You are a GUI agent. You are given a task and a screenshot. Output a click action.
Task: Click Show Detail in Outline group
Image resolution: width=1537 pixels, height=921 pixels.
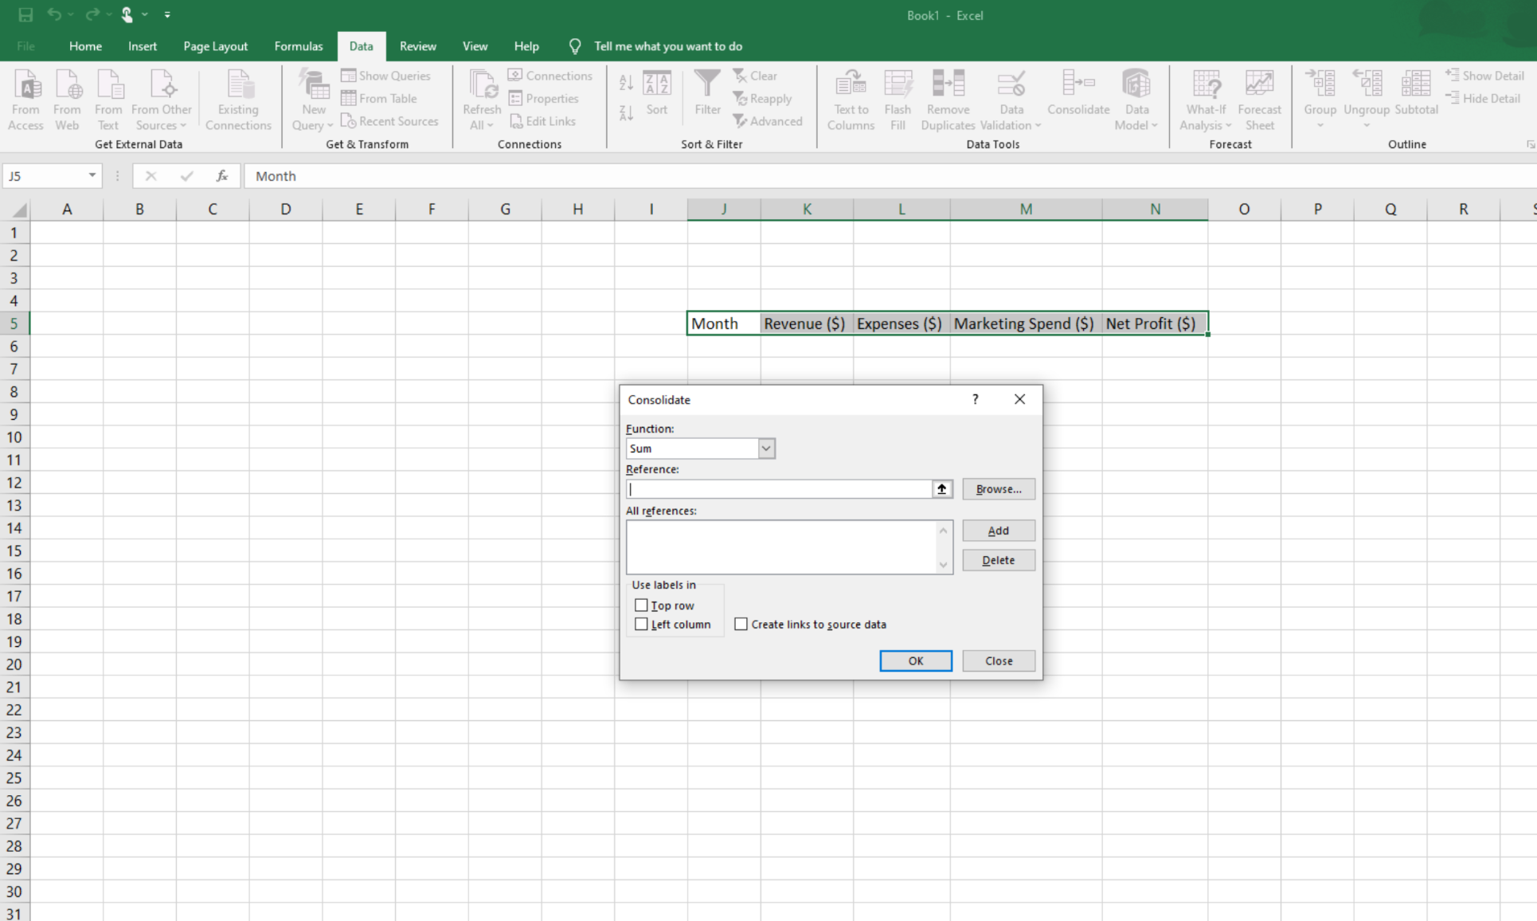(1484, 76)
